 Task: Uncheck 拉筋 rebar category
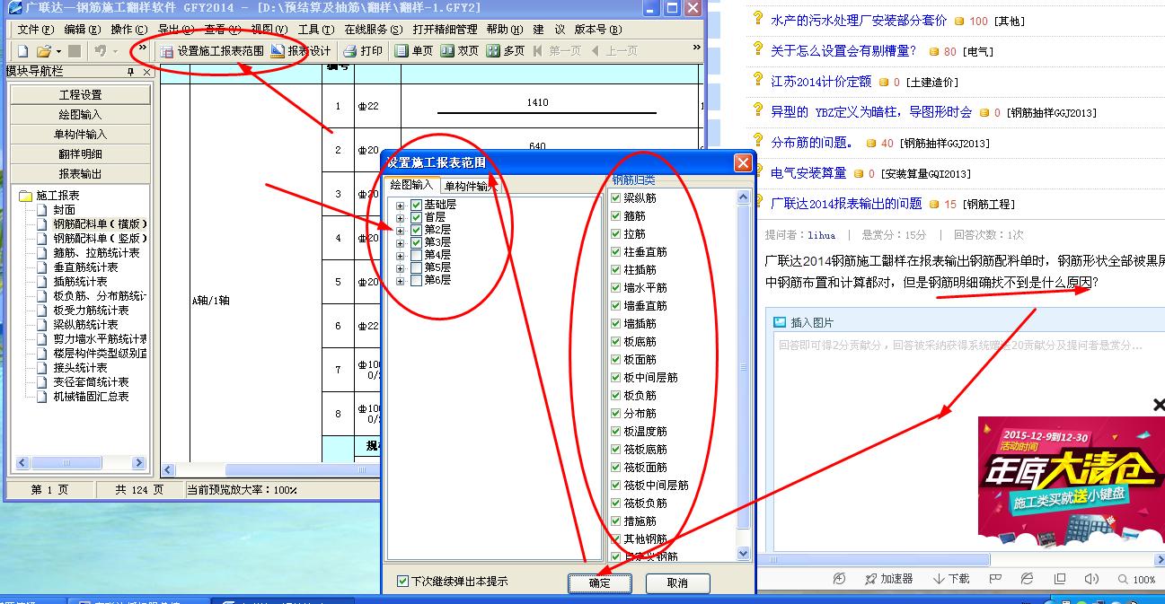coord(615,234)
